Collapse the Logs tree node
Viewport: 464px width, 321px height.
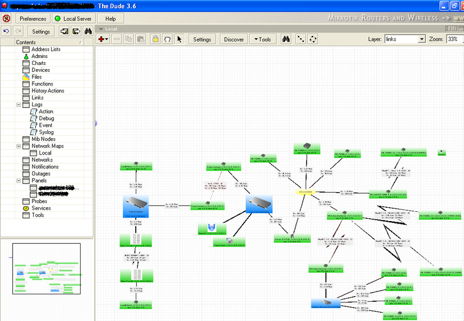(19, 104)
